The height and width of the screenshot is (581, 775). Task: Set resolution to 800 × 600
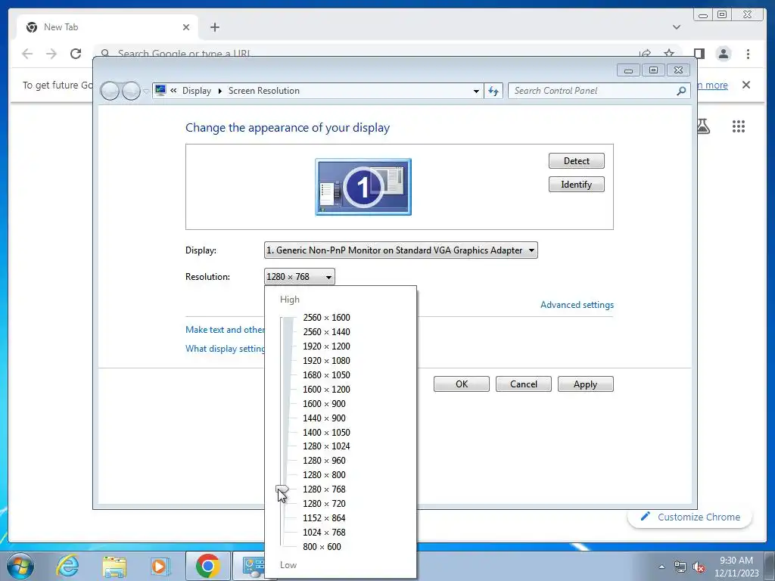click(x=322, y=546)
